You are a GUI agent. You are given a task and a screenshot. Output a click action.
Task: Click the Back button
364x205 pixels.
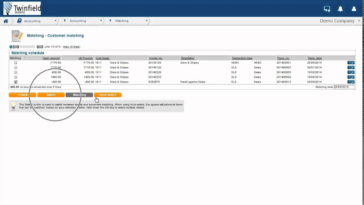click(22, 95)
